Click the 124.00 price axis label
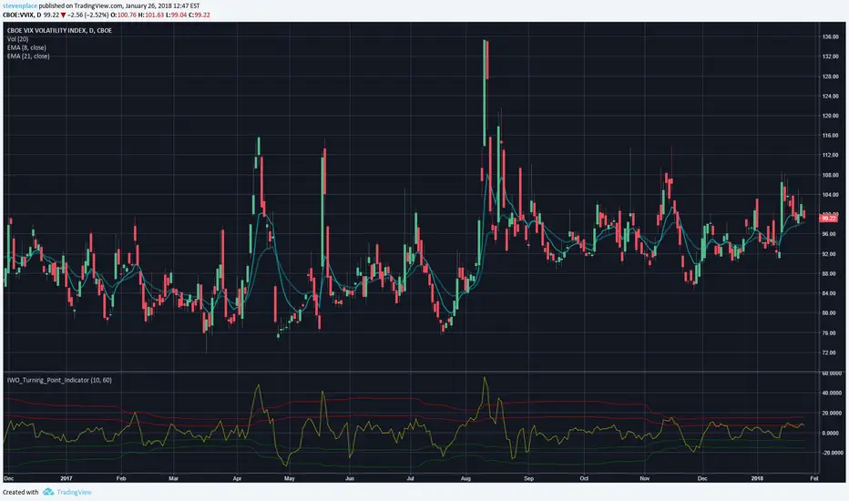The width and height of the screenshot is (849, 501). [x=830, y=96]
